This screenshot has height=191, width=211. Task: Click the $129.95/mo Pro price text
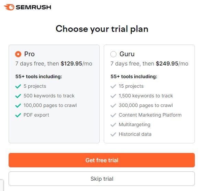coord(76,63)
